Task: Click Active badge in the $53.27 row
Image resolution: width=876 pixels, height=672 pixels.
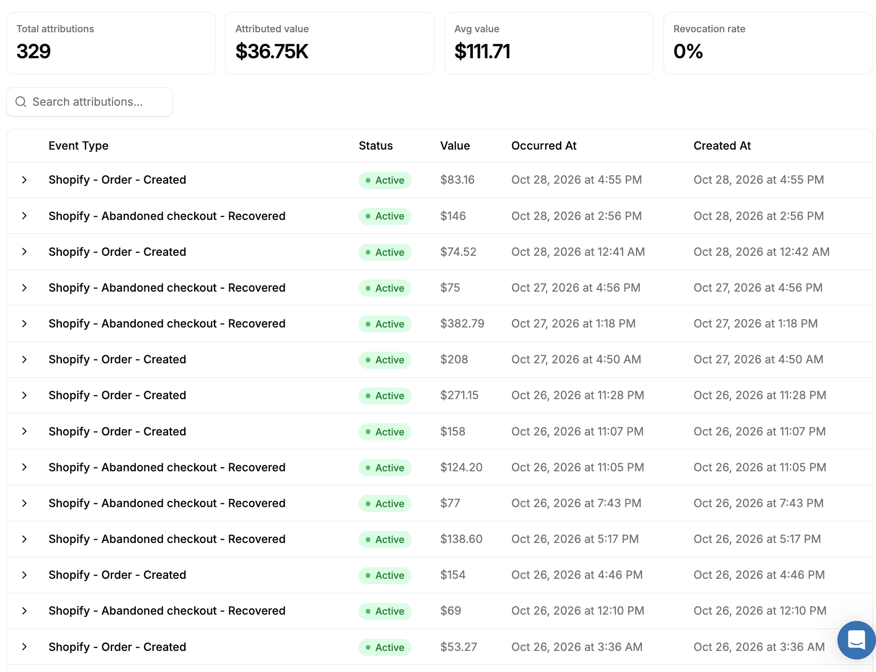Action: coord(385,647)
